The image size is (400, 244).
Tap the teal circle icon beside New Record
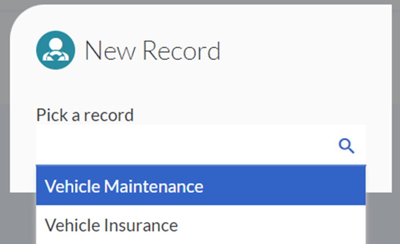coord(56,50)
